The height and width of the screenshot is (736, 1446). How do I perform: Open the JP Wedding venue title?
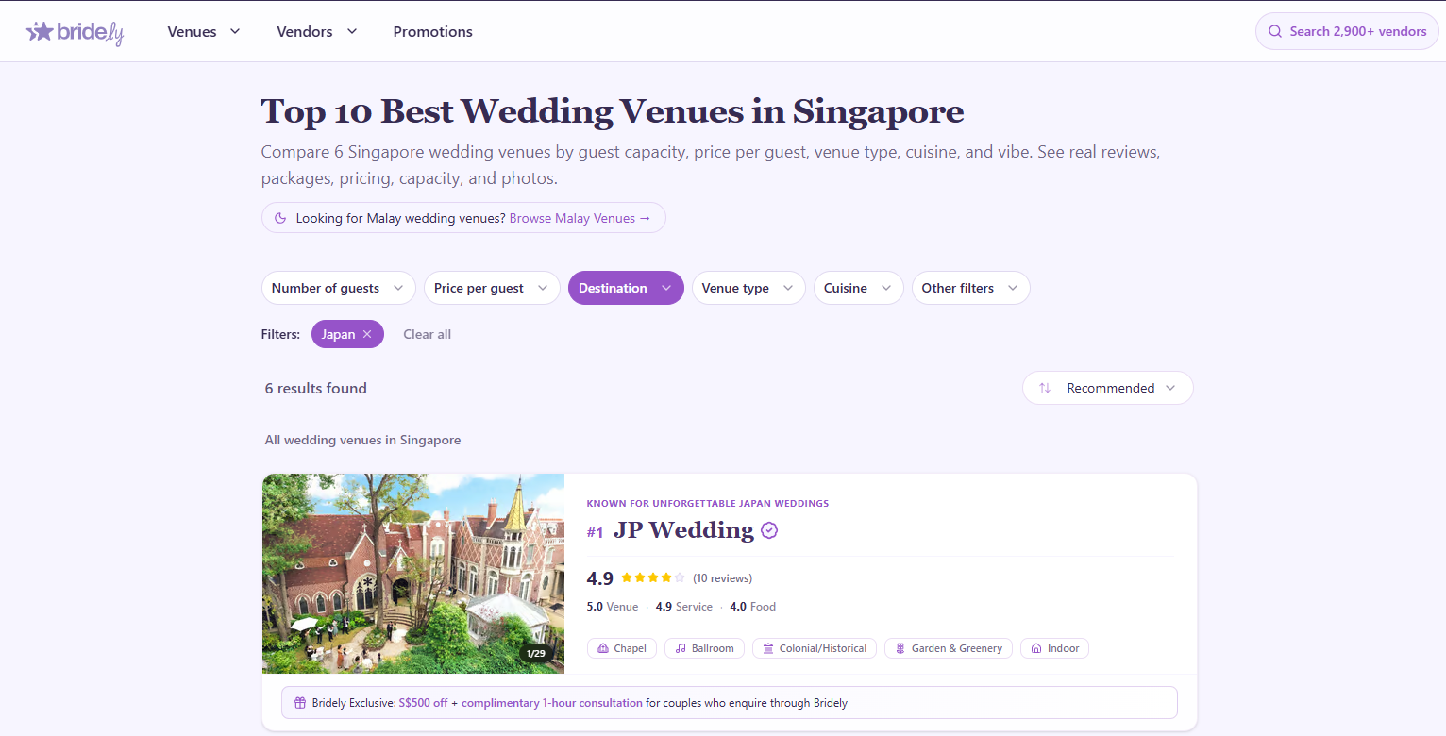point(683,530)
